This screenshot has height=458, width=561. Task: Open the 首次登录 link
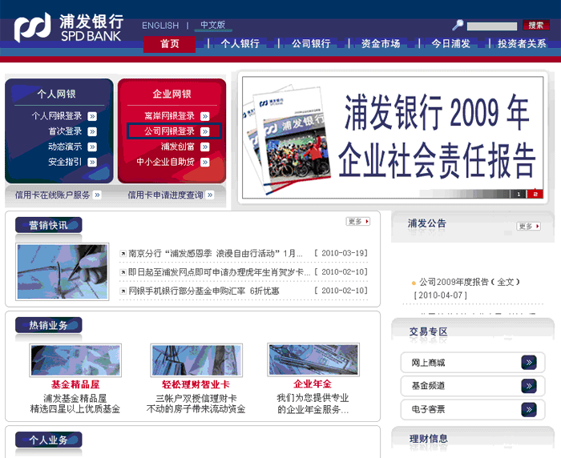(65, 131)
